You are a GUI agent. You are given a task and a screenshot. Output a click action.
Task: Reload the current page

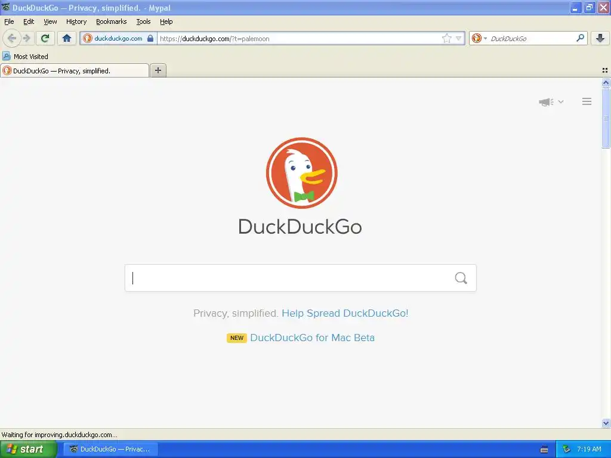coord(45,38)
